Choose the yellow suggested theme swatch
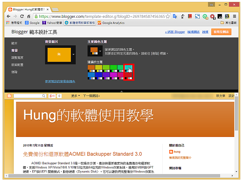Viewport: 241px width, 181px height. tap(98, 68)
